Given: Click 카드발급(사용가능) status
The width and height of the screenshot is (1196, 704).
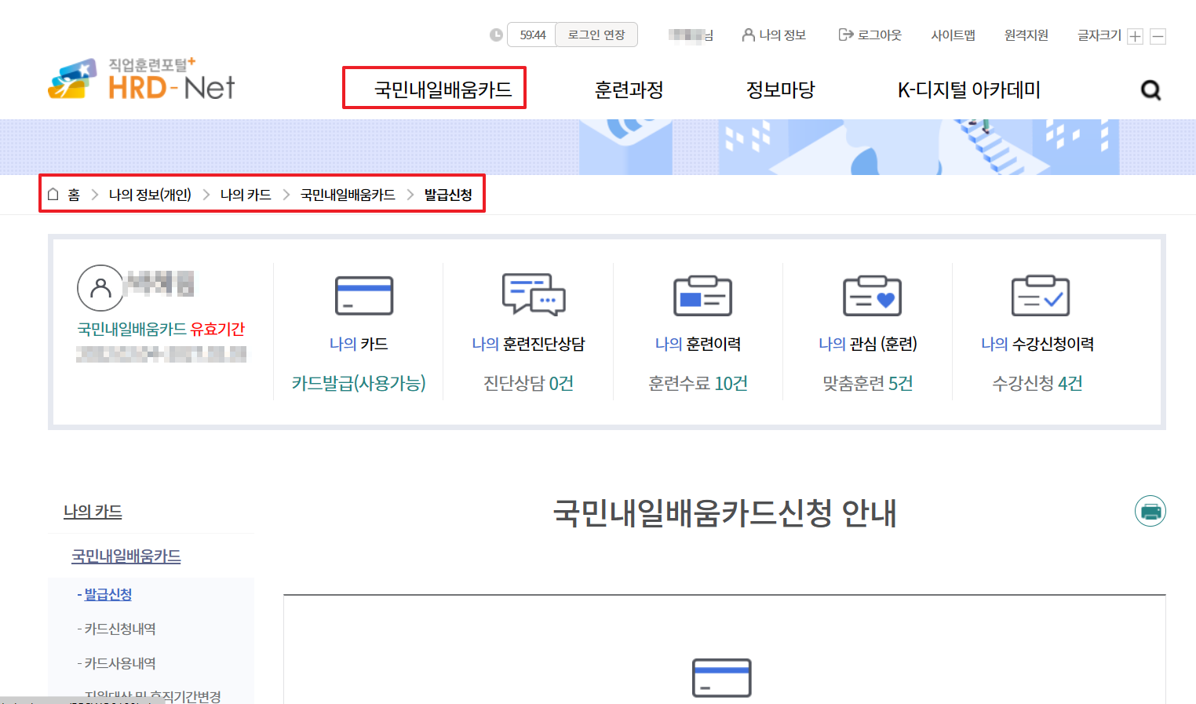Looking at the screenshot, I should coord(359,383).
